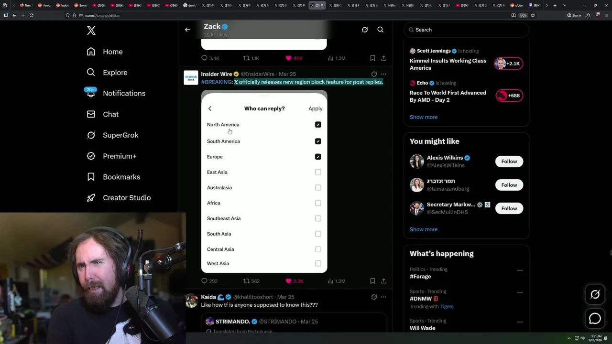Open Insider Wire profile avatar

pyautogui.click(x=191, y=77)
